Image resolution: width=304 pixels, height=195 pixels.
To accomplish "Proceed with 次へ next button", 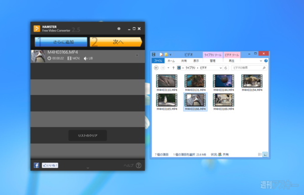I will point(116,42).
